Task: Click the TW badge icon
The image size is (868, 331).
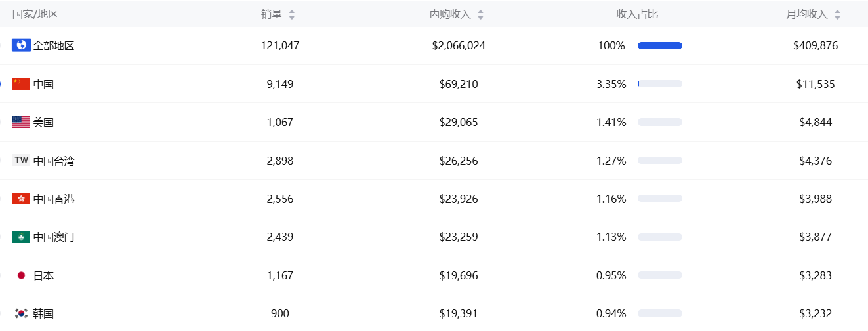Action: [x=21, y=160]
